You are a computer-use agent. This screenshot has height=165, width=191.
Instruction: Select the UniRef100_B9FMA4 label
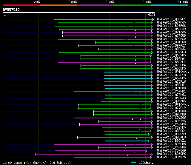(x=171, y=59)
